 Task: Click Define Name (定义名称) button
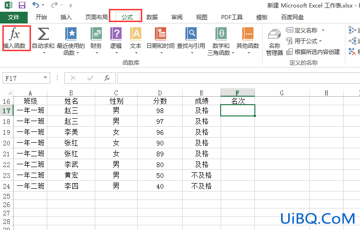click(302, 30)
